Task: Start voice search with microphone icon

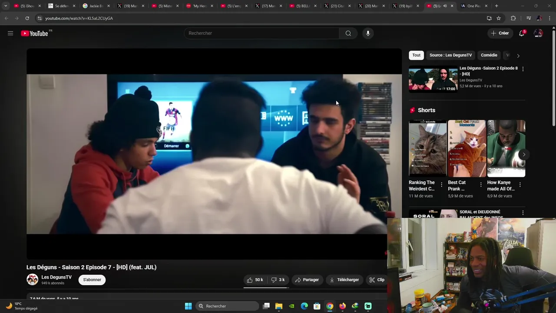Action: [x=368, y=33]
